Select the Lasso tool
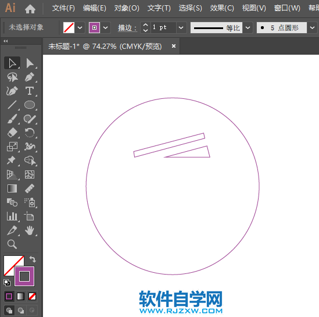 [12, 77]
